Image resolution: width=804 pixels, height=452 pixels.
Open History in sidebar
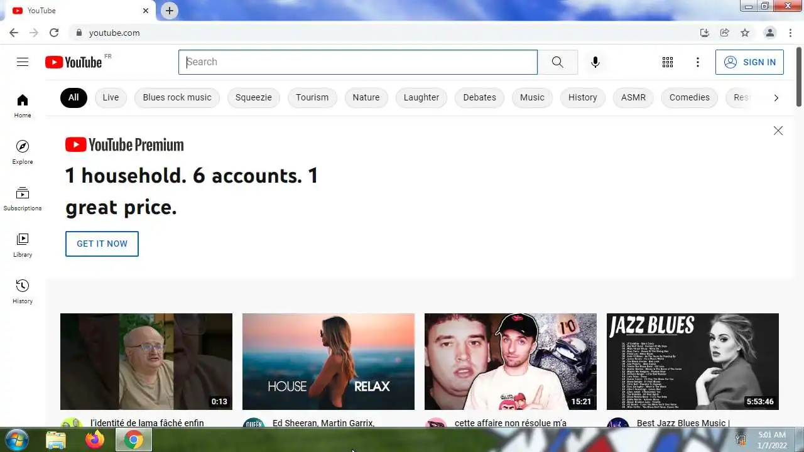tap(23, 292)
